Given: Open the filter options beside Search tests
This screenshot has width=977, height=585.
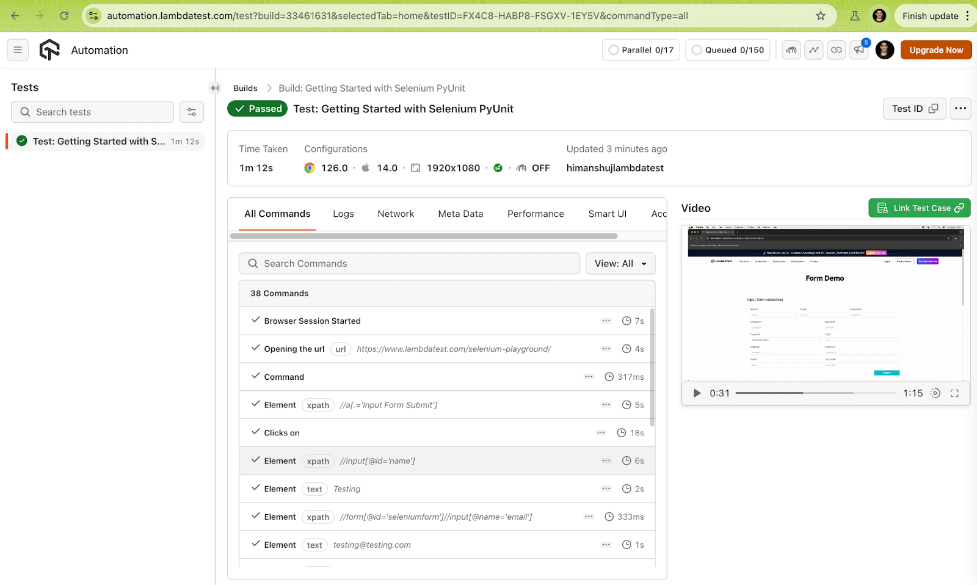Looking at the screenshot, I should (x=191, y=112).
